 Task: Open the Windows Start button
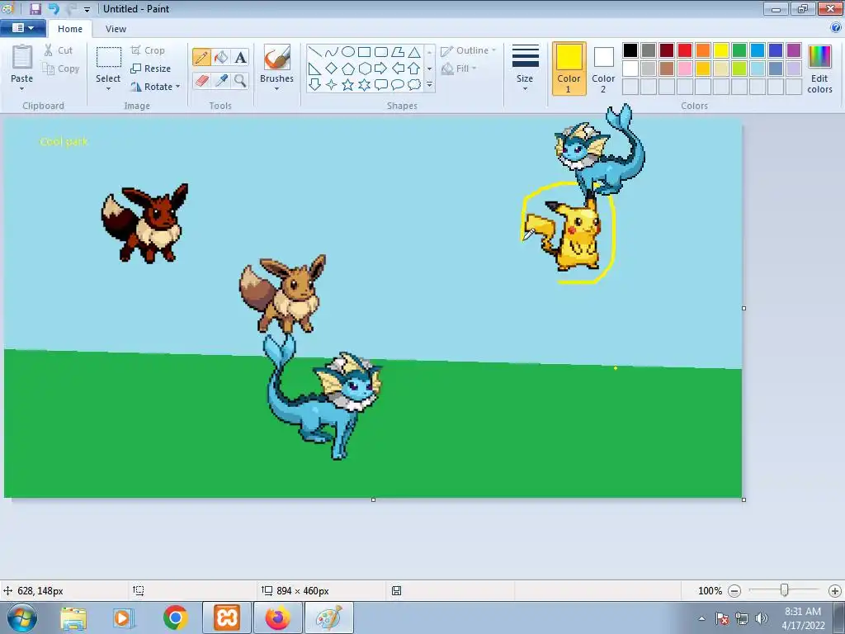pos(21,617)
